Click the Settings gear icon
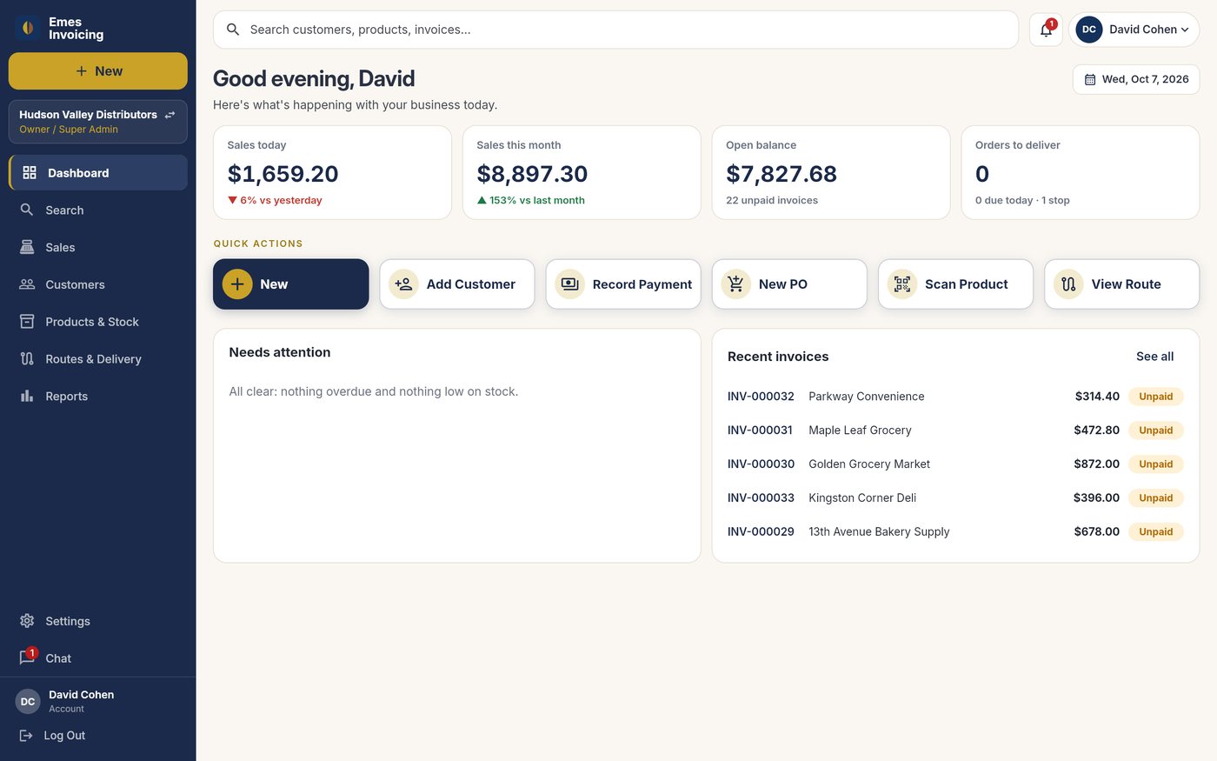 (x=27, y=621)
